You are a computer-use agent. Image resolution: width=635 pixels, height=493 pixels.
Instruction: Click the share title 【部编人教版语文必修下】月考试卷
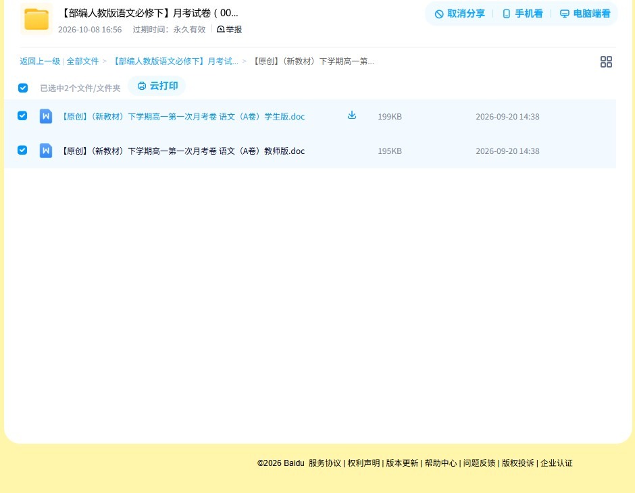[148, 13]
